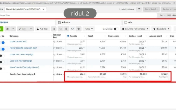Screen dimensions: 176x110
Task: Open Case tech new campaign link
Action: coord(21,61)
